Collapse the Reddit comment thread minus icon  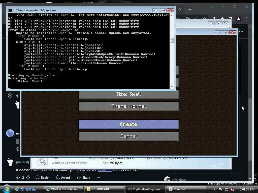coord(10,95)
